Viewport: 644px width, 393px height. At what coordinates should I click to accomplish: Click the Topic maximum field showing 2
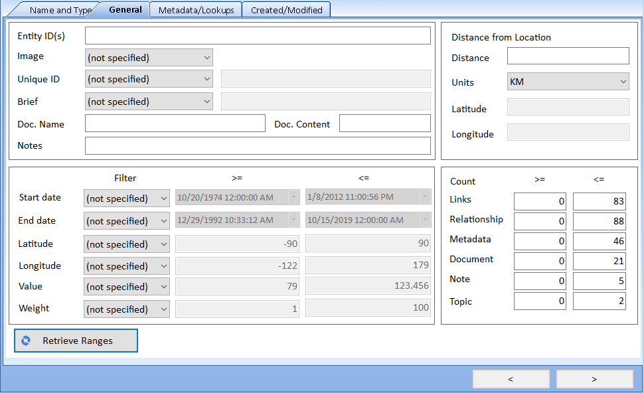click(600, 301)
